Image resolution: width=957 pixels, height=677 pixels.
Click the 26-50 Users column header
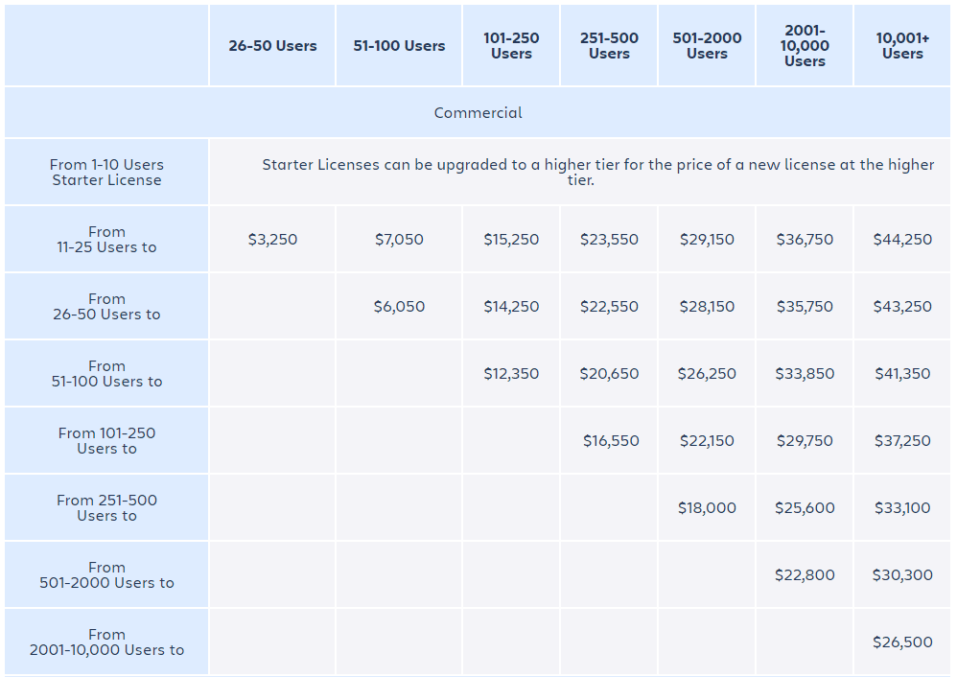(x=272, y=46)
